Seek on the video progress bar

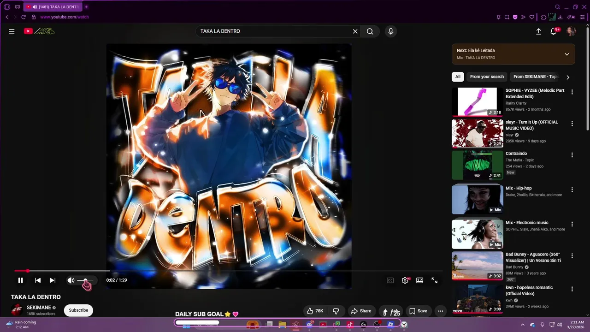point(228,271)
